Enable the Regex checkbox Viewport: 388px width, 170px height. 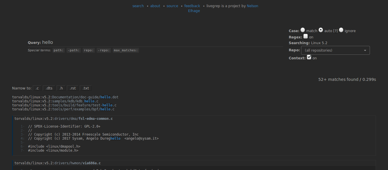pos(305,36)
